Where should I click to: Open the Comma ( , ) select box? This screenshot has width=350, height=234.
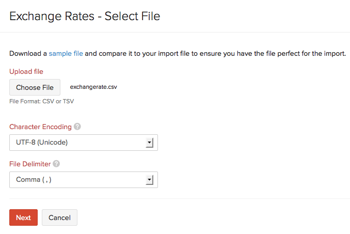click(77, 180)
